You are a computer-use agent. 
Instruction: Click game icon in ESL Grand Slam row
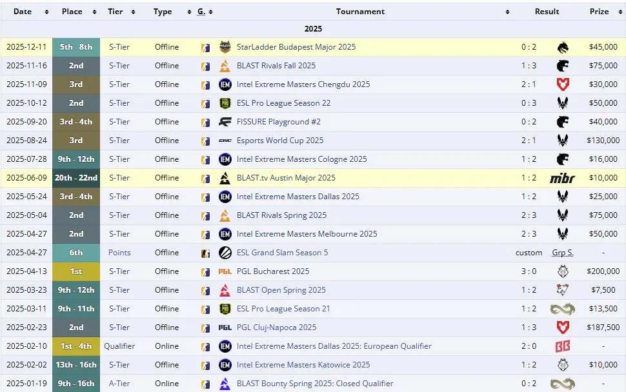point(206,253)
